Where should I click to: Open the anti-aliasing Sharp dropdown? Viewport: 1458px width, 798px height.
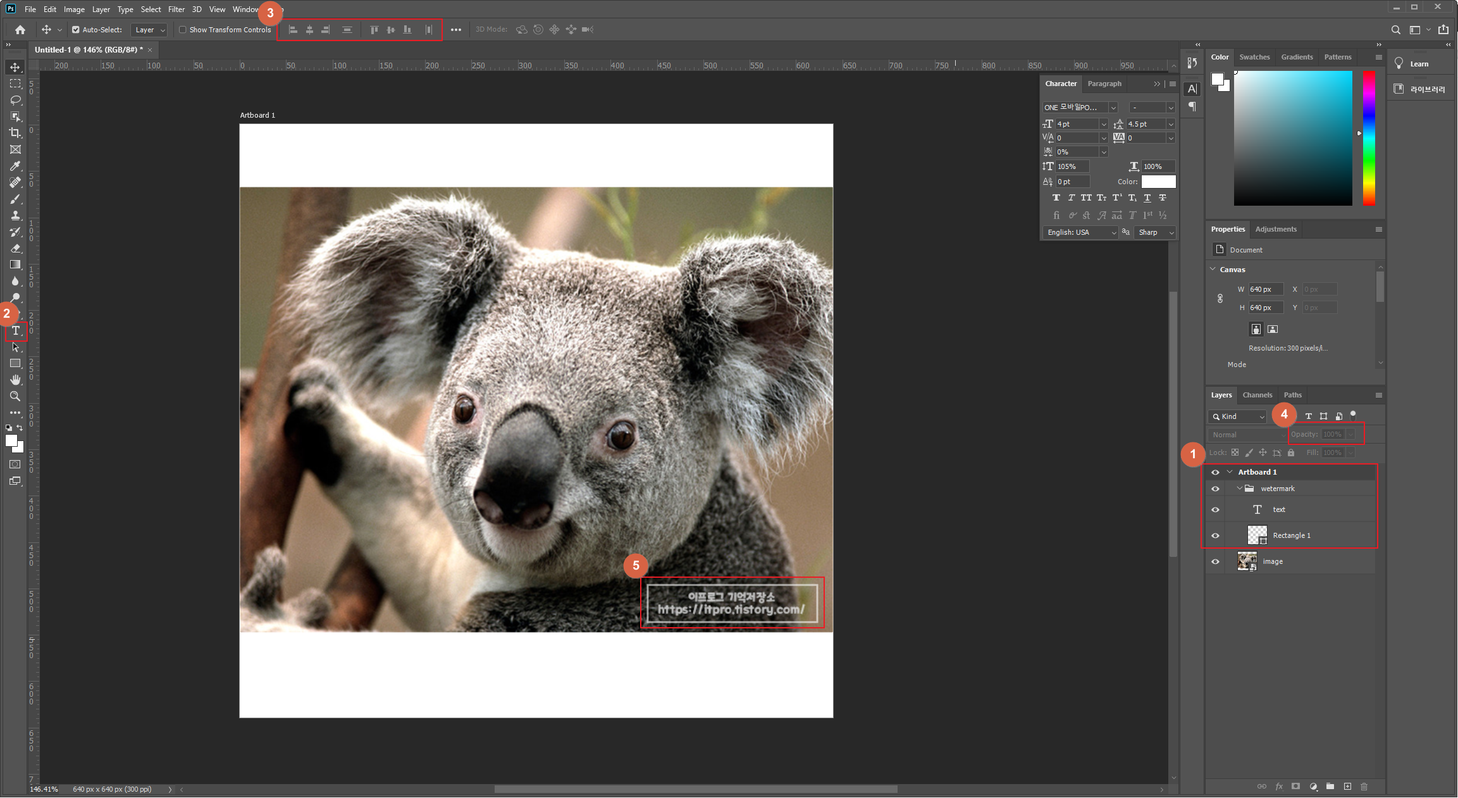1154,233
